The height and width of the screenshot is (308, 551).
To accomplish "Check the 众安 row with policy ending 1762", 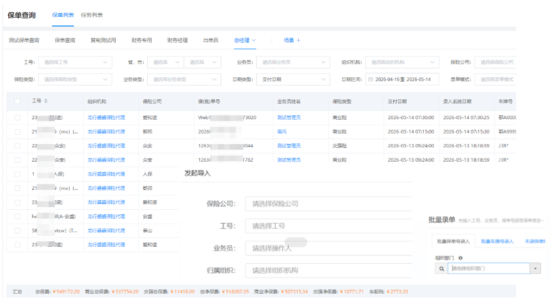I will coord(17,160).
